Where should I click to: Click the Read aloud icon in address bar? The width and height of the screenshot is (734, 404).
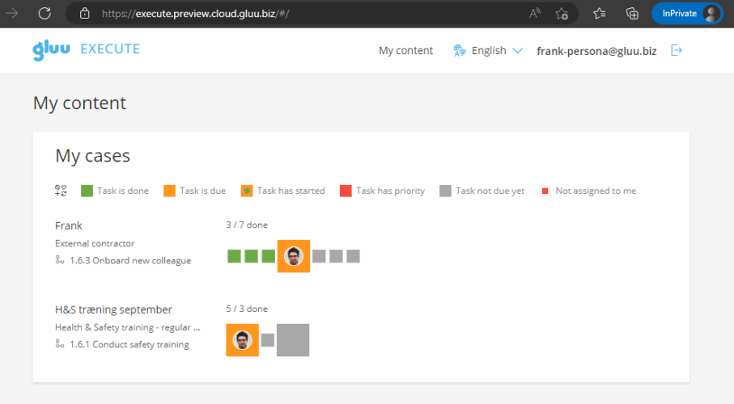click(x=535, y=13)
